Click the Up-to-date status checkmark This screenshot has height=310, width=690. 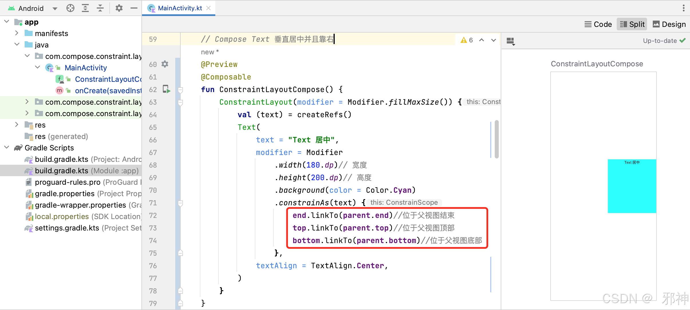coord(683,40)
